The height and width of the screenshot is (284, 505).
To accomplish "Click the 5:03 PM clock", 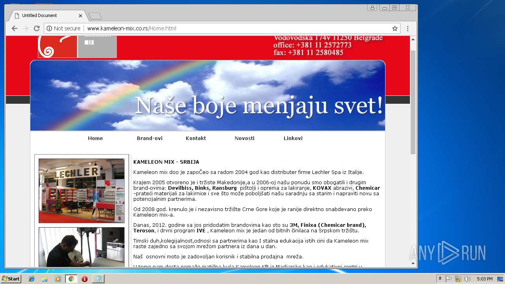I will (484, 279).
